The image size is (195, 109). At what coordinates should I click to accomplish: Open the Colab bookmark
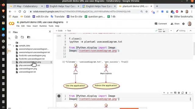25,17
